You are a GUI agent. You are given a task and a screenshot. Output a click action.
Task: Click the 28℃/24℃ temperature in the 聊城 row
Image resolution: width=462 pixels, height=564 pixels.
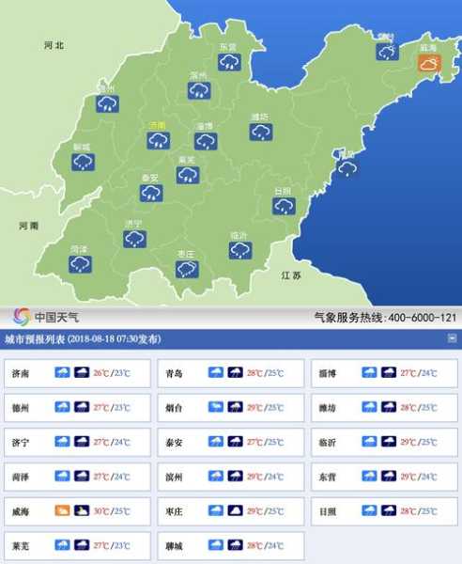pos(265,545)
